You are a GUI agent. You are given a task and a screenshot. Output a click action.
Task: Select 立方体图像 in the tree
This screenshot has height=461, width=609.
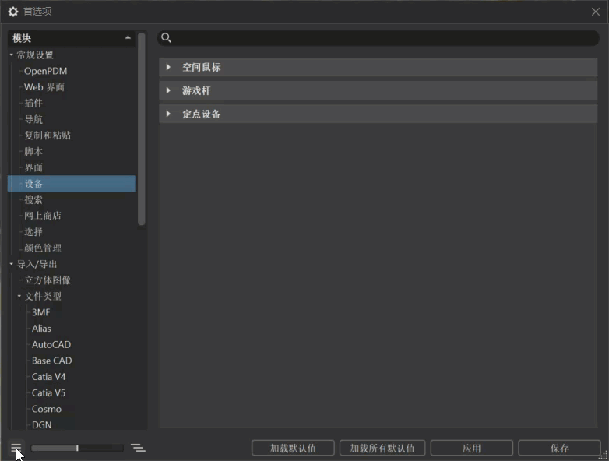(x=48, y=280)
